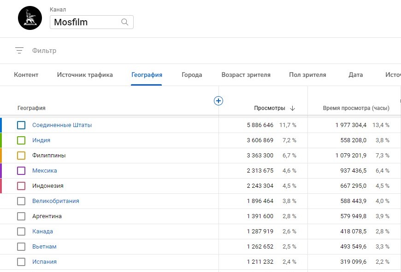Screen dimensions: 401x272
Task: Click watch time value 1 977 304,4
Action: [x=351, y=125]
